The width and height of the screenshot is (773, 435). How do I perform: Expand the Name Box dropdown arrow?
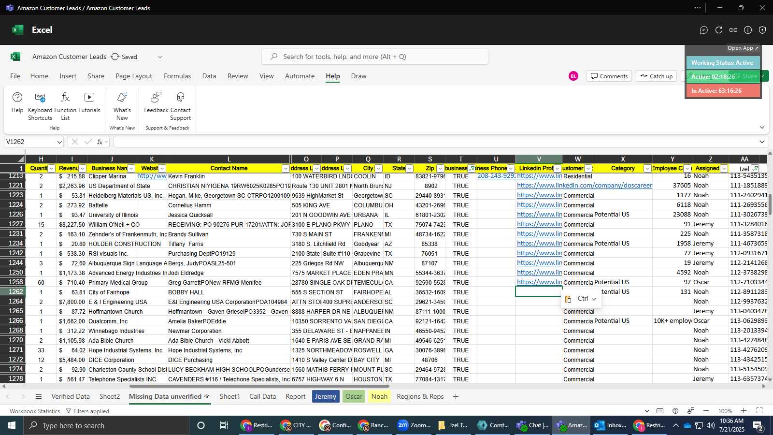click(59, 142)
